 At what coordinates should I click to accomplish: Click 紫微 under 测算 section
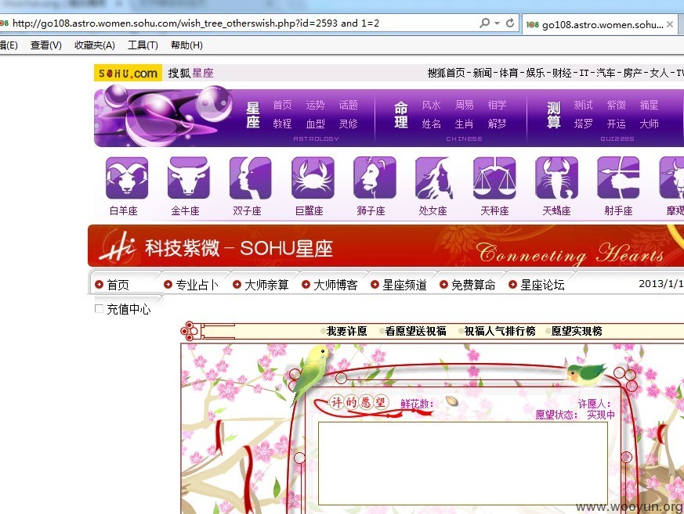pyautogui.click(x=616, y=105)
